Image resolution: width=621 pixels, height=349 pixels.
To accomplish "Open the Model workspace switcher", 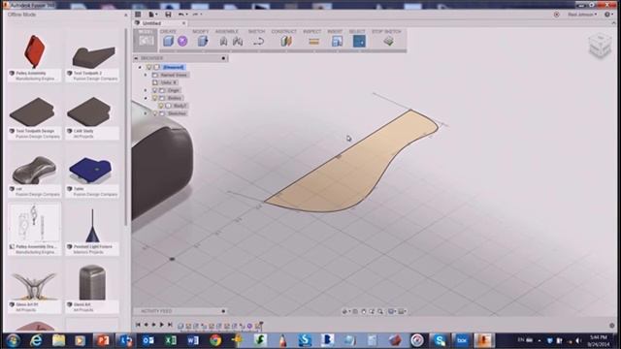I will click(146, 40).
